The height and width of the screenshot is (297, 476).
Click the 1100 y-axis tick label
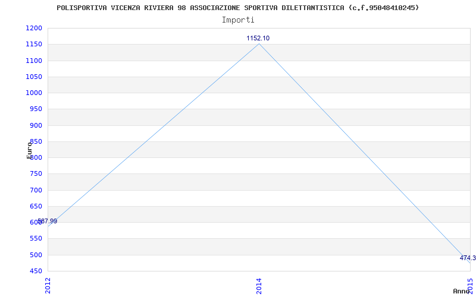pos(34,61)
